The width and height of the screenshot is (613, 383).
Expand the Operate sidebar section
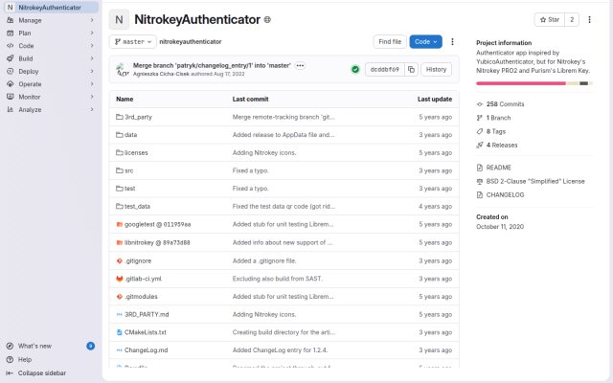click(51, 84)
